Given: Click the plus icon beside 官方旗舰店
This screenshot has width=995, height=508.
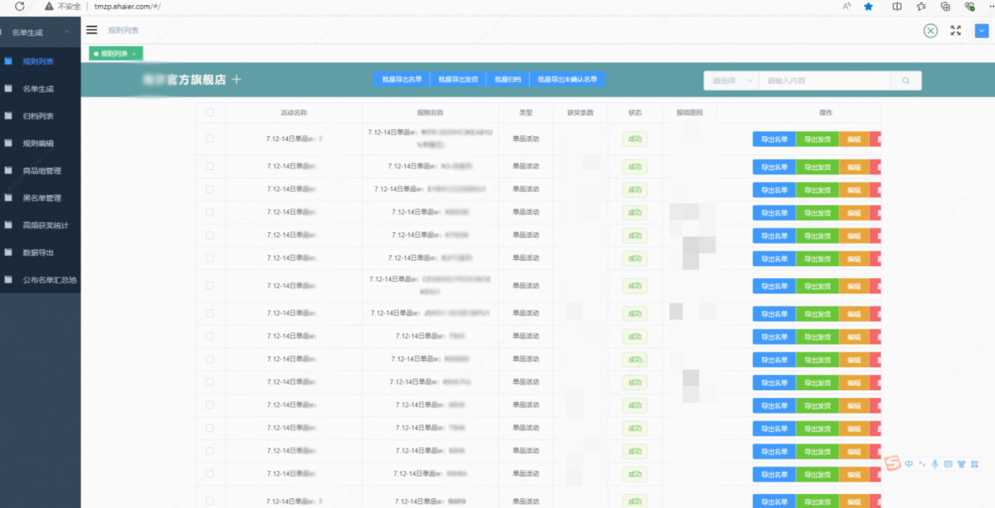Looking at the screenshot, I should (236, 80).
